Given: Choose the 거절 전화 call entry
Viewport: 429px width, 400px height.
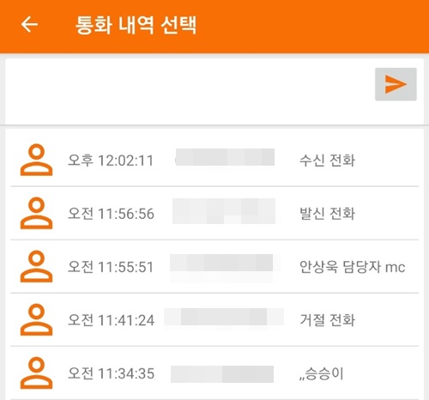Looking at the screenshot, I should (x=214, y=319).
